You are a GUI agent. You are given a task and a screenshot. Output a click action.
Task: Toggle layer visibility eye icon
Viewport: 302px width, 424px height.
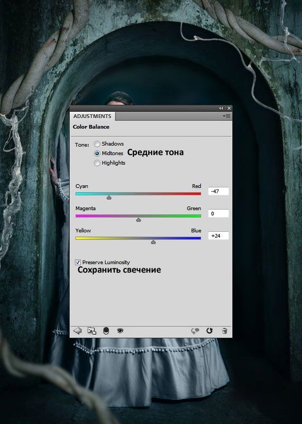tap(120, 330)
